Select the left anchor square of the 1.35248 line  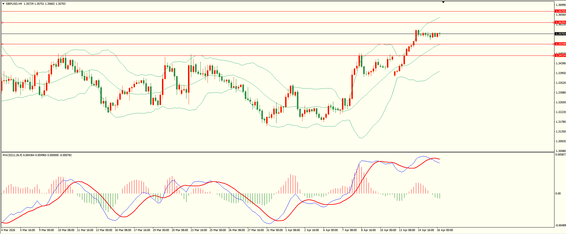(2, 44)
